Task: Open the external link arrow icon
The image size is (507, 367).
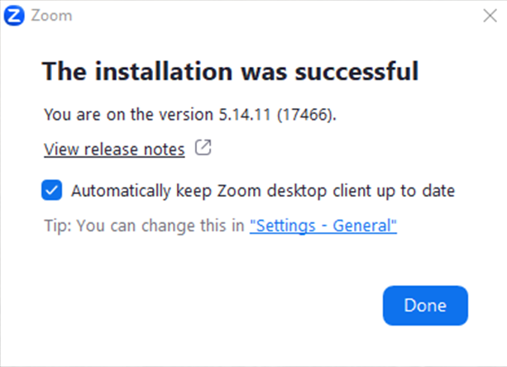Action: pyautogui.click(x=203, y=147)
